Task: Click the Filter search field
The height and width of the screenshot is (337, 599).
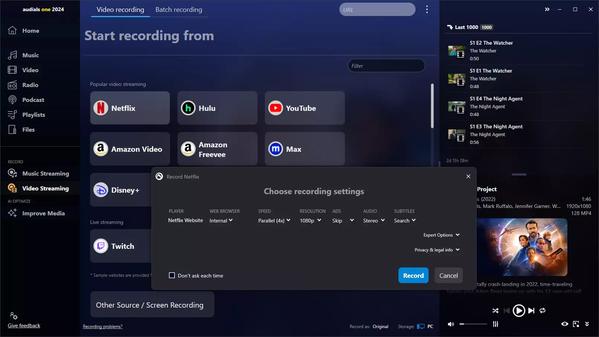Action: [x=386, y=66]
